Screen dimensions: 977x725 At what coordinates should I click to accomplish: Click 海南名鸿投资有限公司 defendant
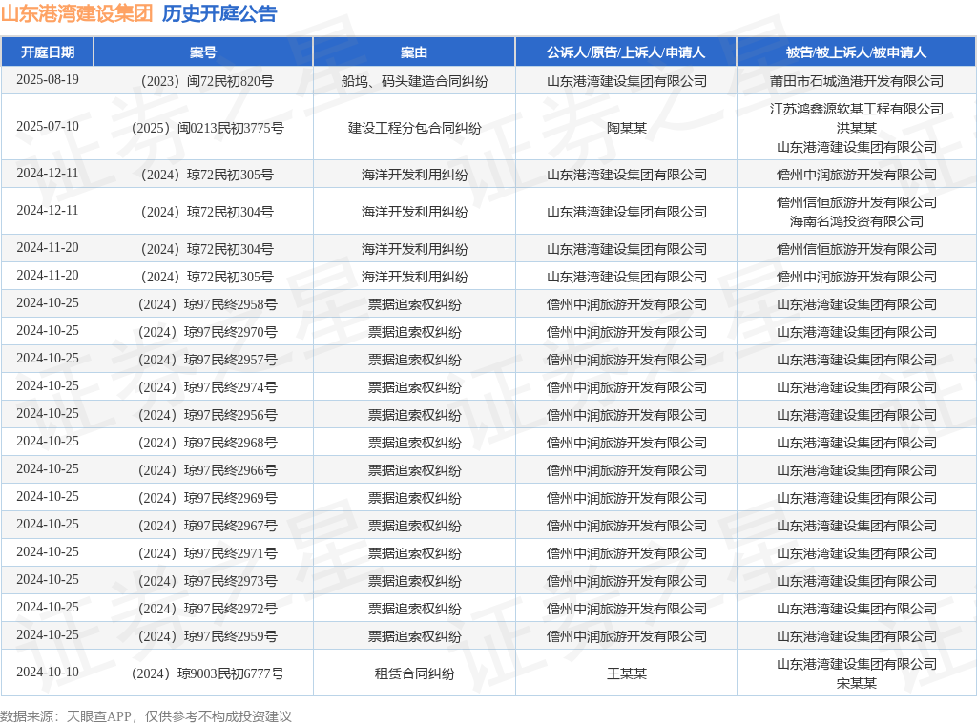[x=856, y=221]
